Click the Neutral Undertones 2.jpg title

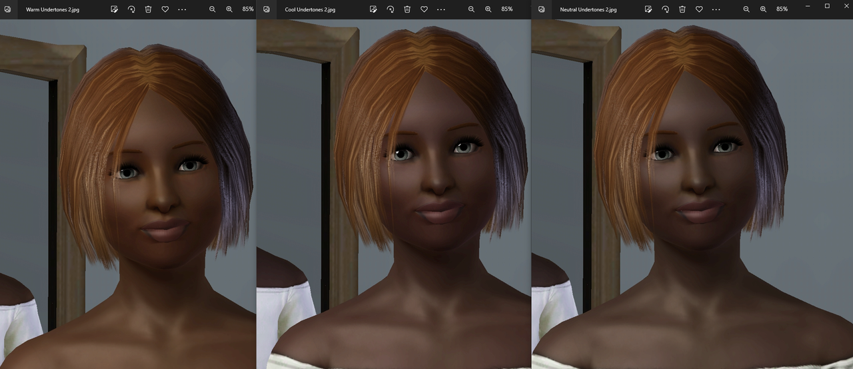(588, 10)
